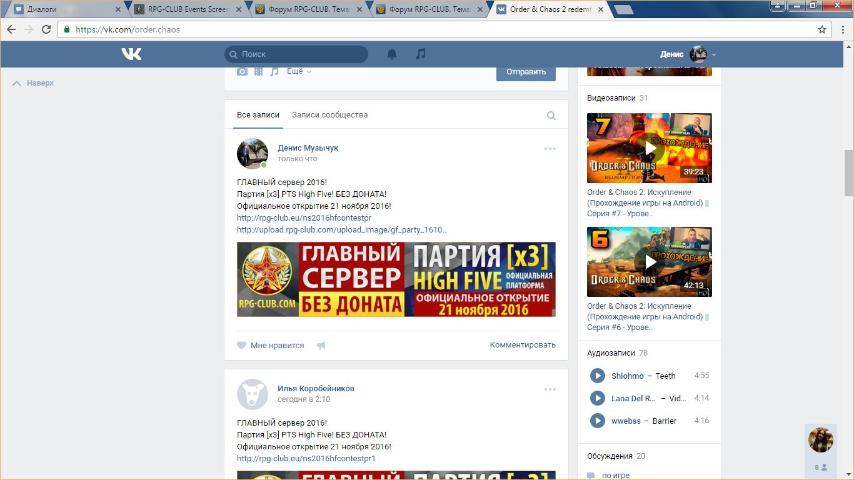854x480 pixels.
Task: Like the Денис Музычук post
Action: (242, 345)
